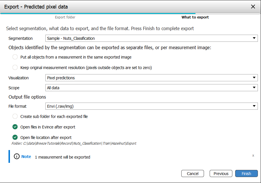Disable Open file location after export
The width and height of the screenshot is (261, 183).
tap(15, 138)
